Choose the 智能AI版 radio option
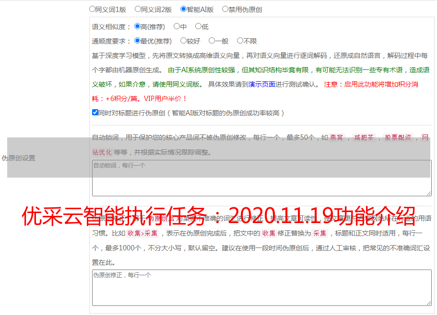This screenshot has width=437, height=315. (183, 9)
